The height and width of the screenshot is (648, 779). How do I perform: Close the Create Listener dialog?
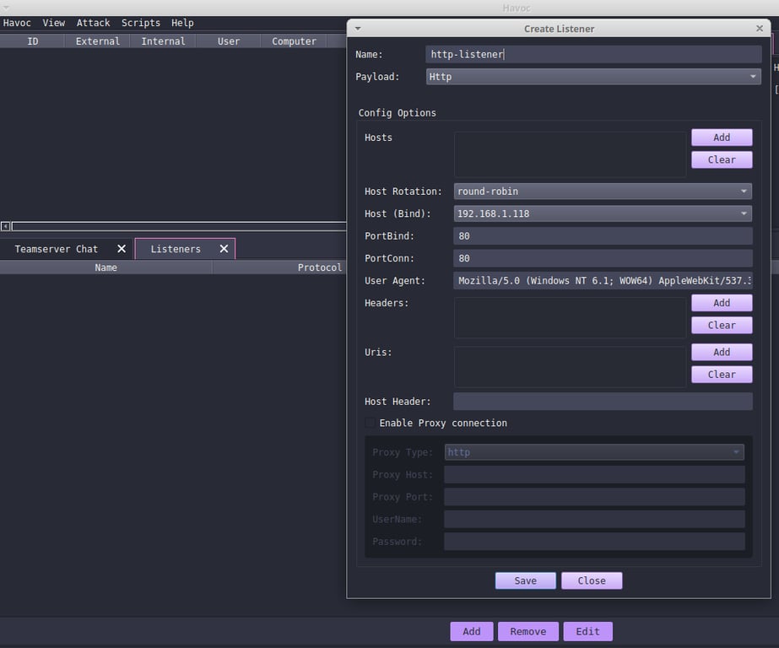[591, 580]
